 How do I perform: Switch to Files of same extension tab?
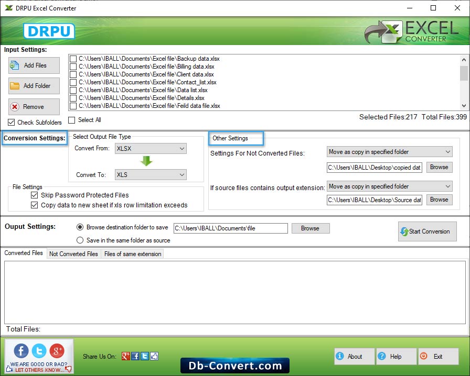[133, 254]
